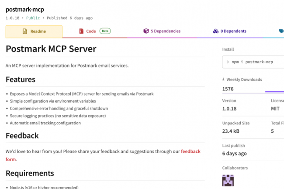The image size is (284, 189).
Task: Open the Code tab
Action: pyautogui.click(x=91, y=31)
